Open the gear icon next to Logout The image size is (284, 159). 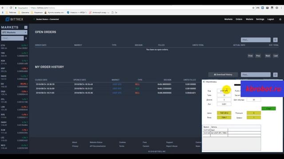tap(280, 19)
